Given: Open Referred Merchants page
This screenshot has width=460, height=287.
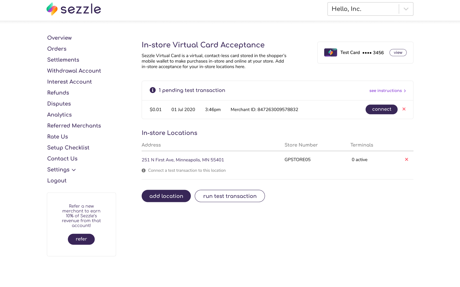Looking at the screenshot, I should pos(74,126).
